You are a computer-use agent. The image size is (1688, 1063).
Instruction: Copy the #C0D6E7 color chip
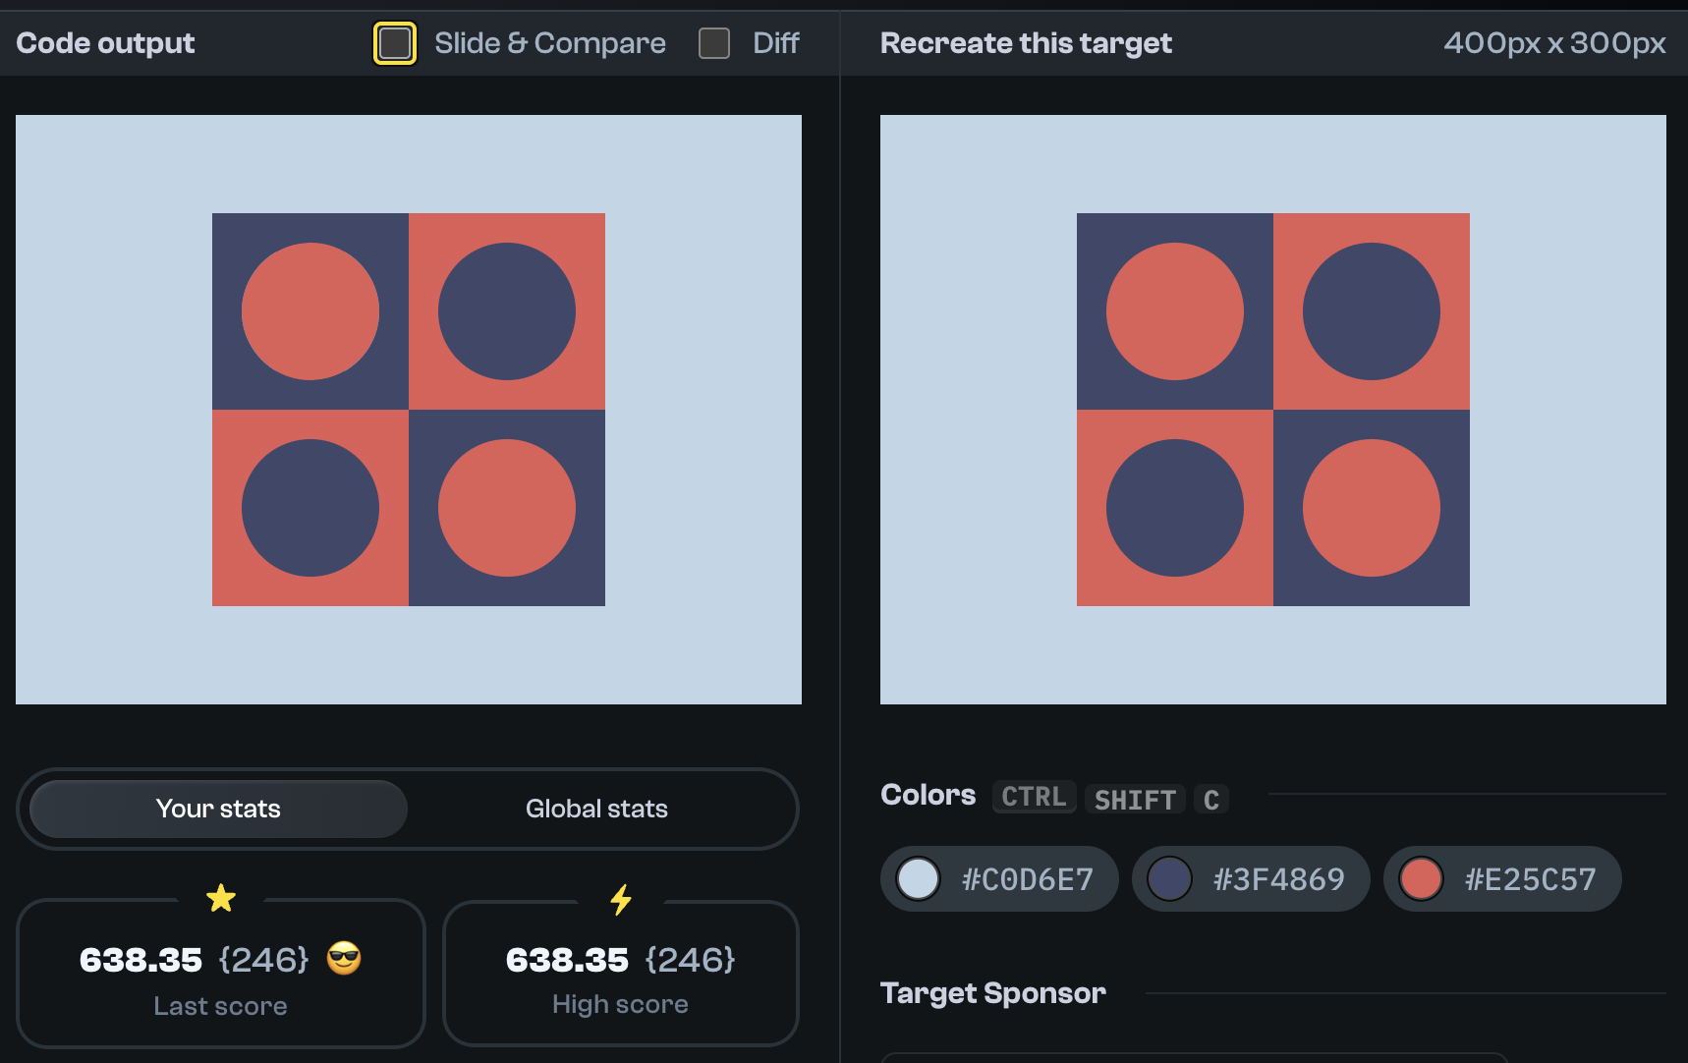pyautogui.click(x=999, y=878)
